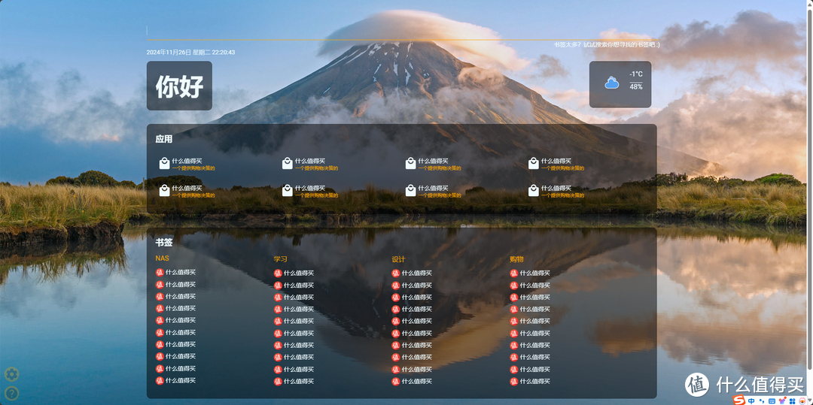Toggle the 中 Chinese input mode icon

pyautogui.click(x=751, y=400)
